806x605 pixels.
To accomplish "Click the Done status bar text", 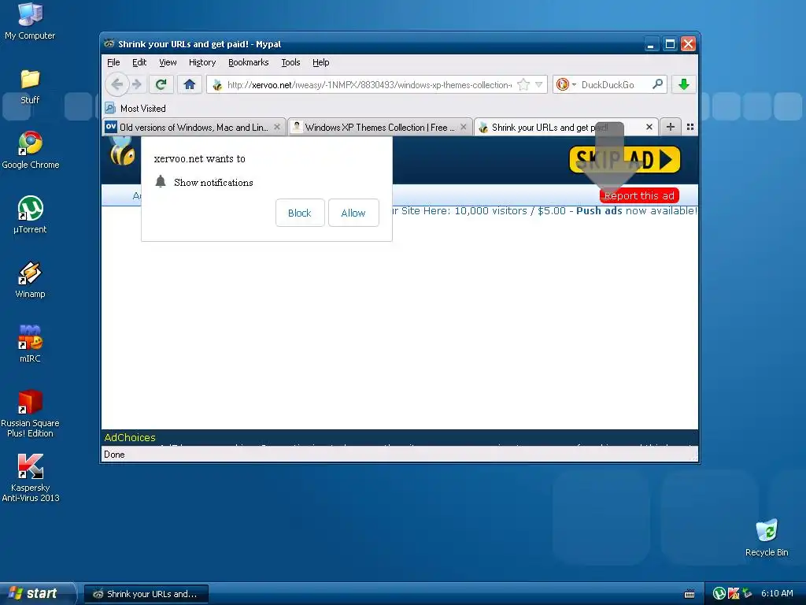I will (x=114, y=455).
